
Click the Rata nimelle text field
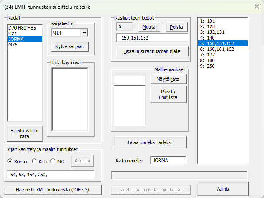[x=168, y=160]
